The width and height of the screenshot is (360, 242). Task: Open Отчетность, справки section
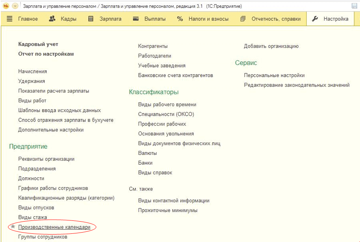click(x=270, y=19)
